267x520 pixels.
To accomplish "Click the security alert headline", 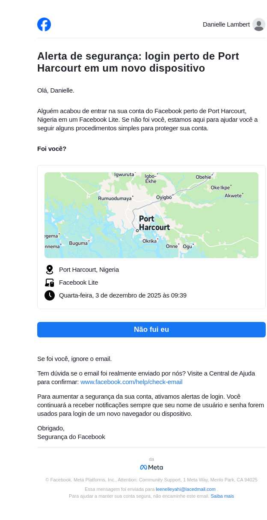I will [138, 62].
